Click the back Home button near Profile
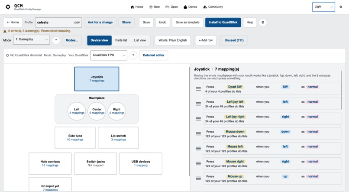Image resolution: width=349 pixels, height=192 pixels. (13, 22)
